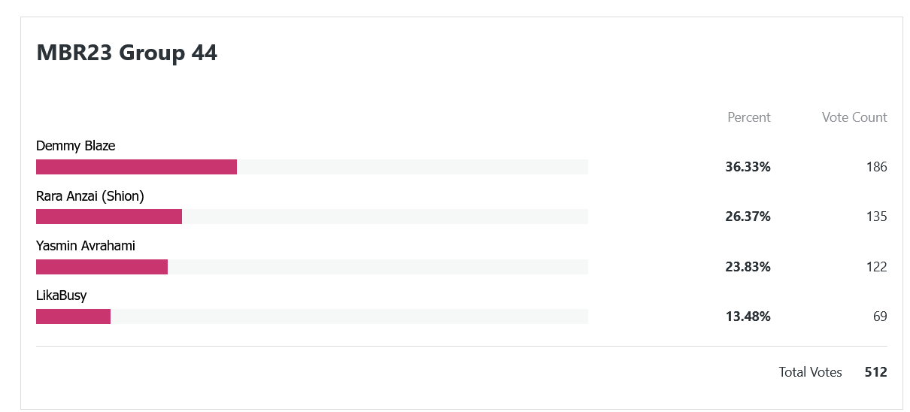
Task: Click Rara Anzai's pink result bar
Action: (x=109, y=217)
